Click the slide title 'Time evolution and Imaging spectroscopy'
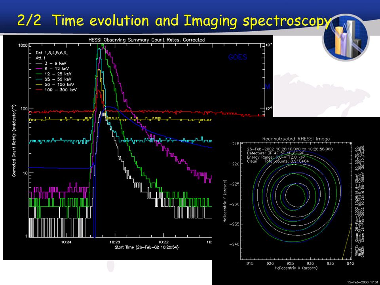Image resolution: width=380 pixels, height=285 pixels. [192, 21]
